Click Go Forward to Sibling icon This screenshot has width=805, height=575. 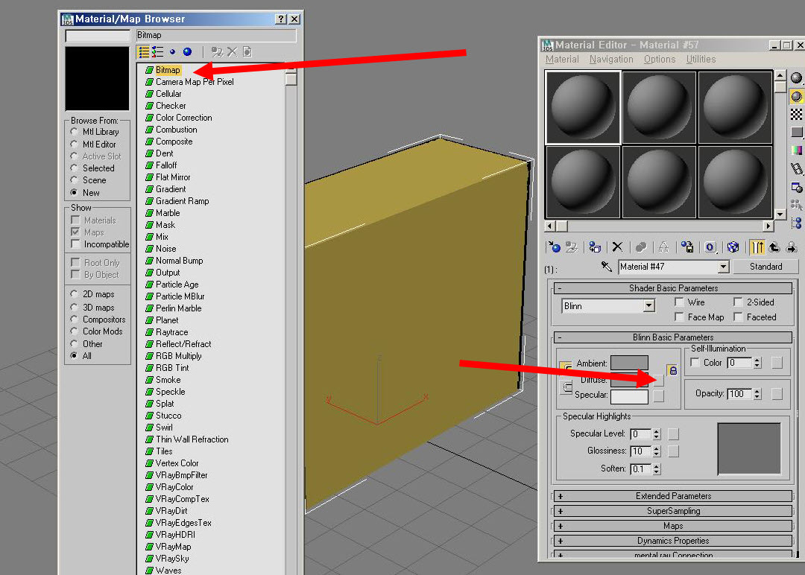pyautogui.click(x=792, y=247)
